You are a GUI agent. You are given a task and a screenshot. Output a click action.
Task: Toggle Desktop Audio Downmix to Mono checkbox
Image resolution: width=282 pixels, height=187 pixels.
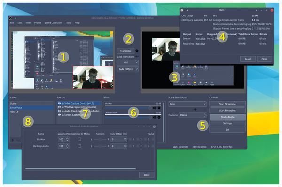tap(79, 146)
